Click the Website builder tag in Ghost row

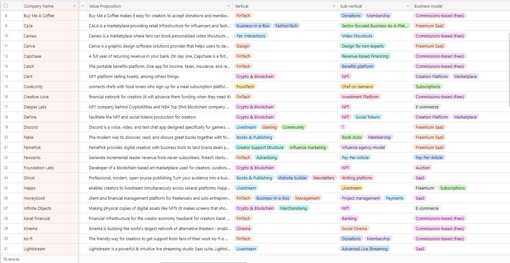coord(292,178)
